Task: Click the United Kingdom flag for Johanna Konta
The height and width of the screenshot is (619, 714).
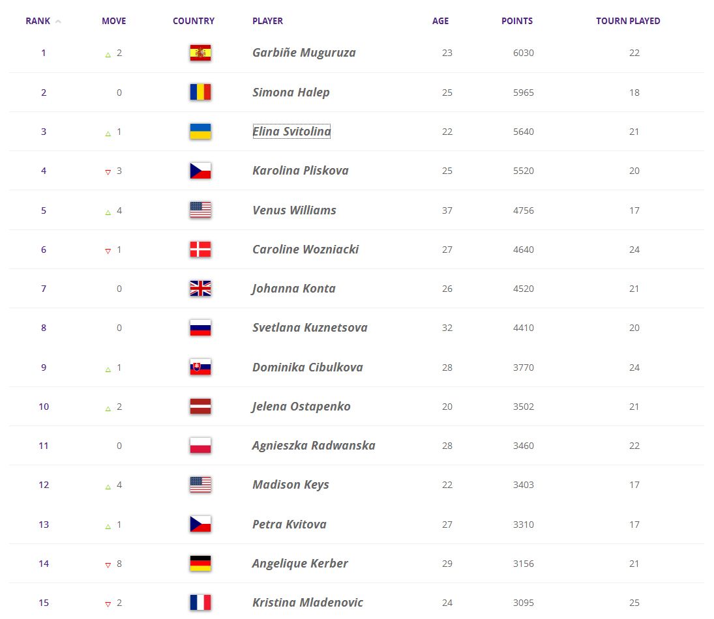Action: point(200,289)
